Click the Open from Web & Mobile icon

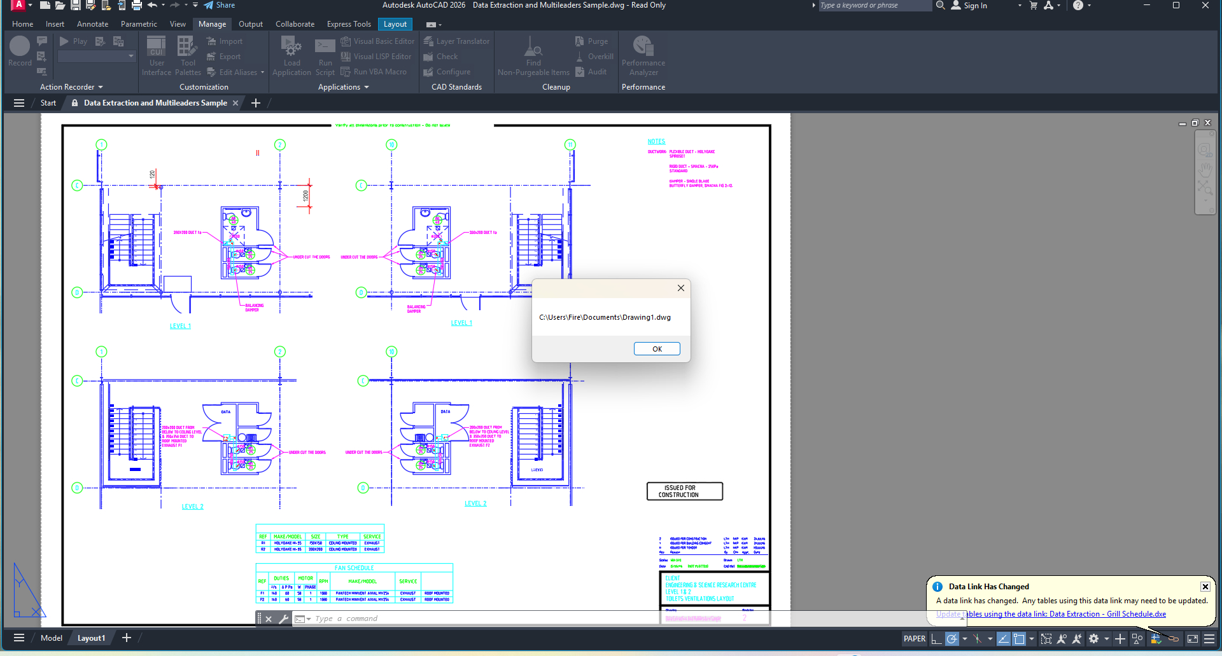(106, 6)
